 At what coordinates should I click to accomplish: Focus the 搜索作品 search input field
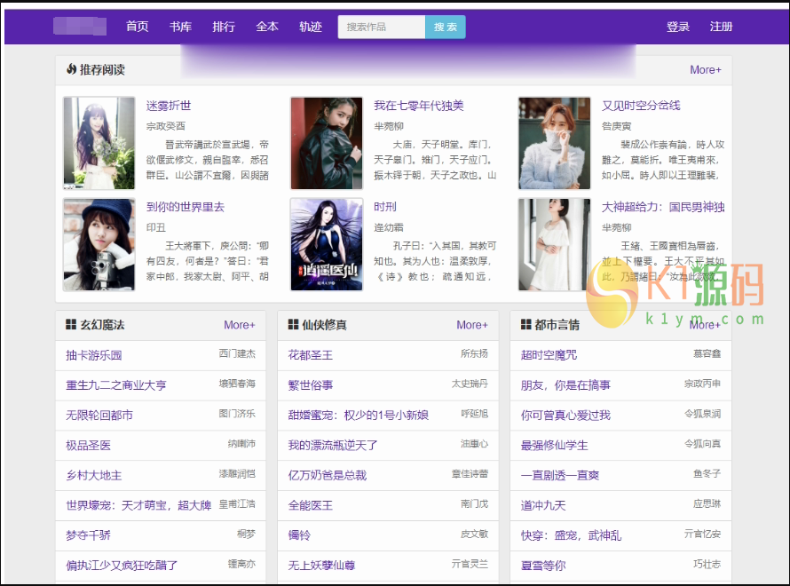coord(382,28)
